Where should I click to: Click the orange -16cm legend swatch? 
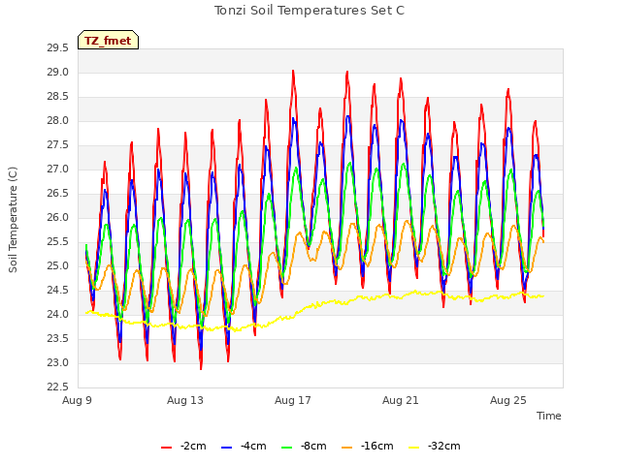pyautogui.click(x=347, y=448)
